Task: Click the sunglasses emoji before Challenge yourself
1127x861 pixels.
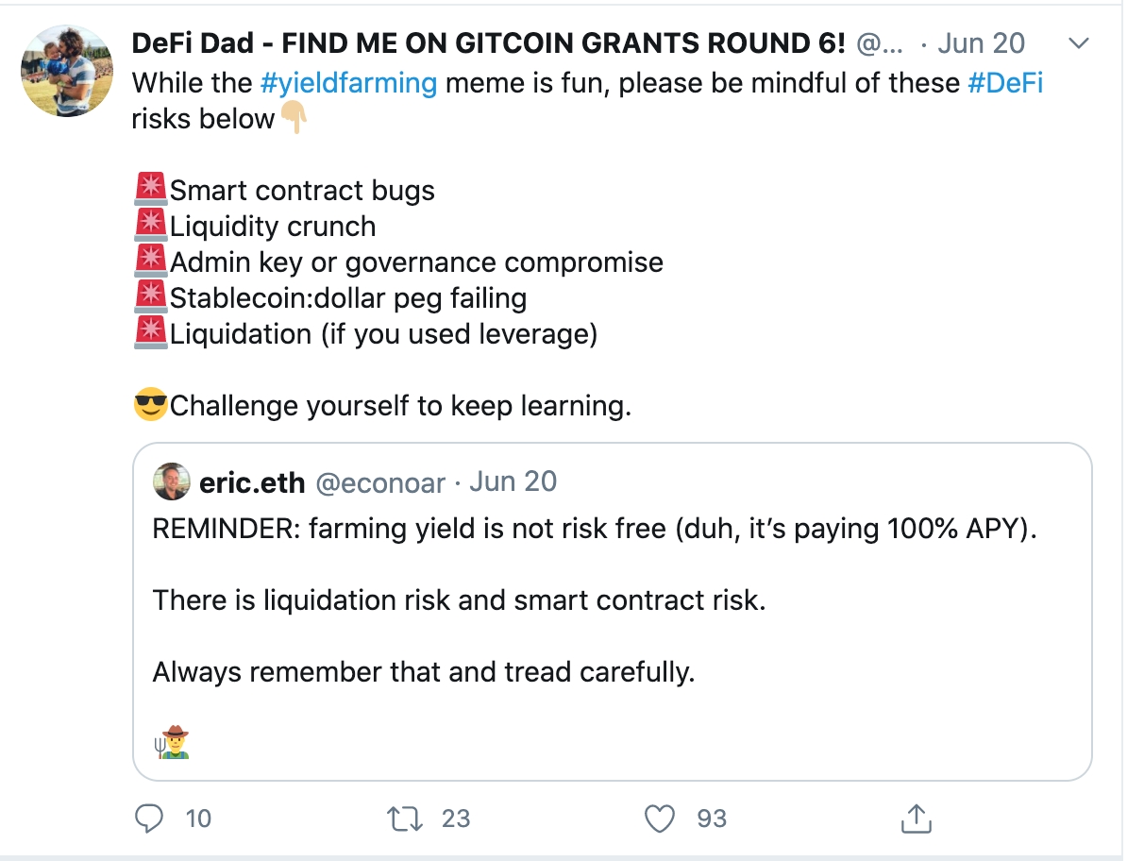Action: pyautogui.click(x=150, y=407)
